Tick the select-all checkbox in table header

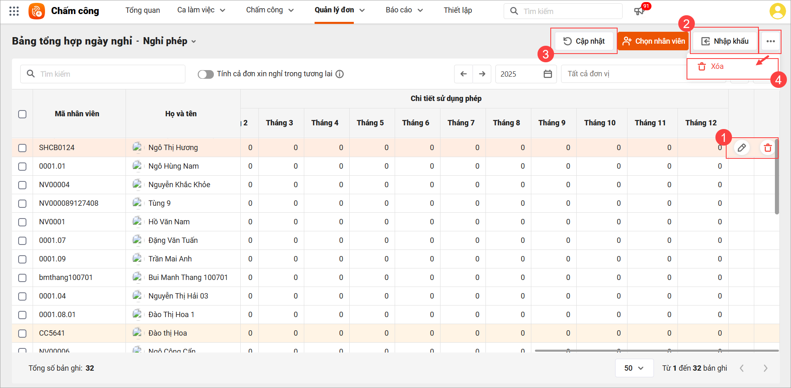[22, 114]
